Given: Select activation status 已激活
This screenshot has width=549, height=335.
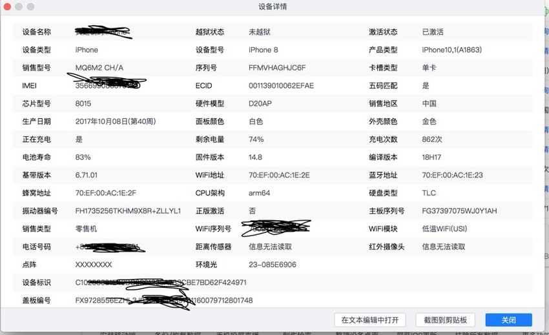Looking at the screenshot, I should (433, 32).
